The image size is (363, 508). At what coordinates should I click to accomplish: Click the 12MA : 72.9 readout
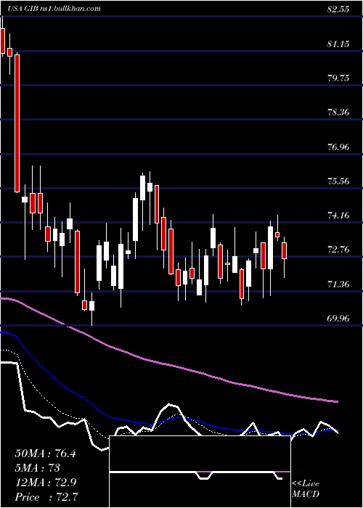click(45, 483)
